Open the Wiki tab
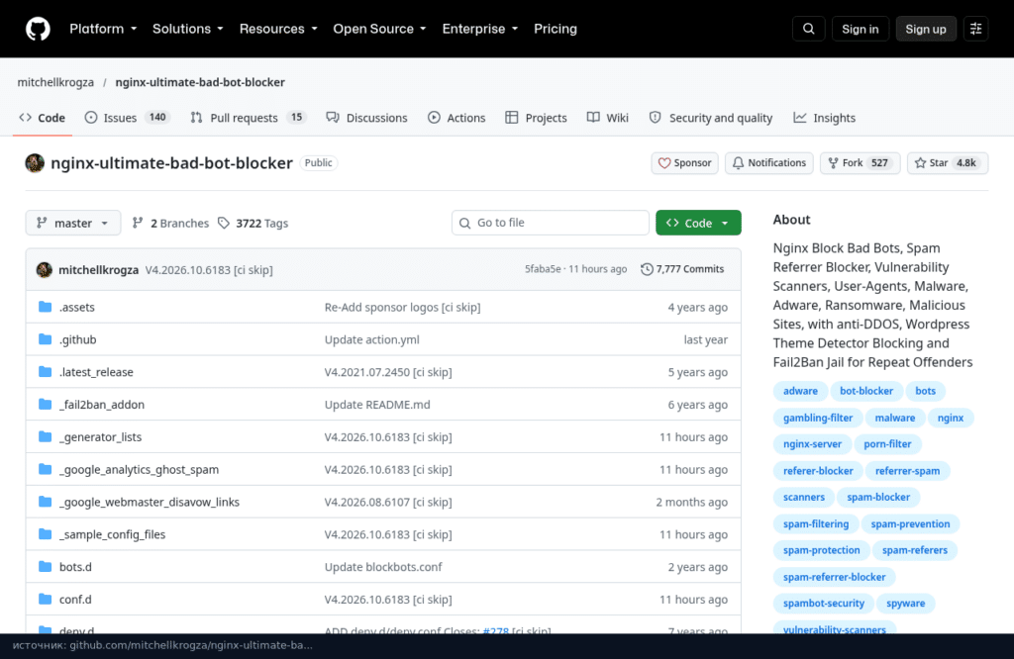The height and width of the screenshot is (659, 1014). 608,118
